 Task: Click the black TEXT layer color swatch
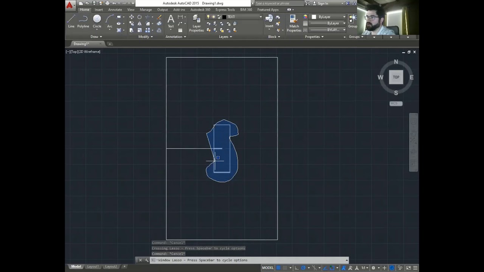tap(224, 17)
